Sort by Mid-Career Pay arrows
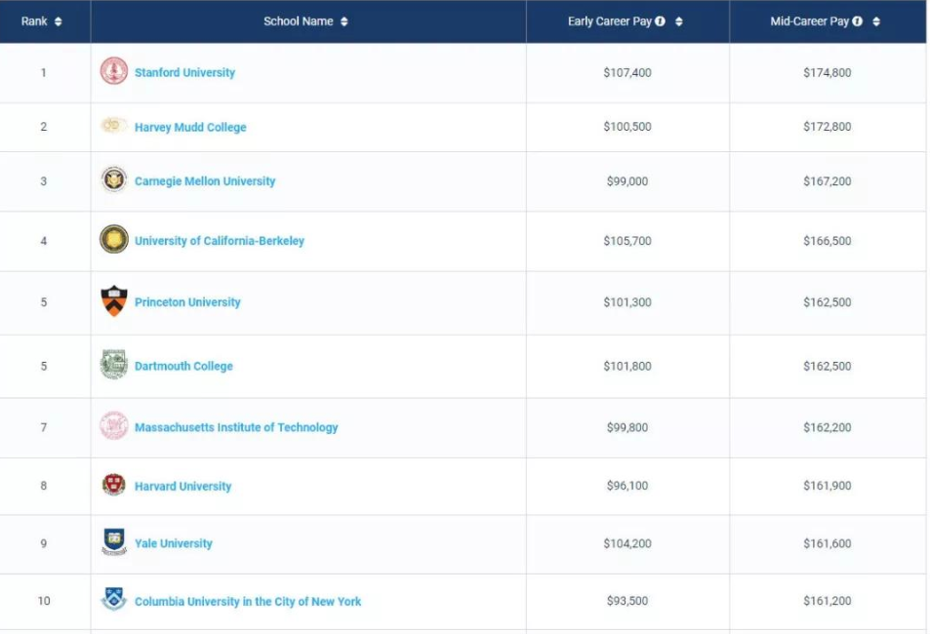Screen dimensions: 930x634 [x=876, y=21]
